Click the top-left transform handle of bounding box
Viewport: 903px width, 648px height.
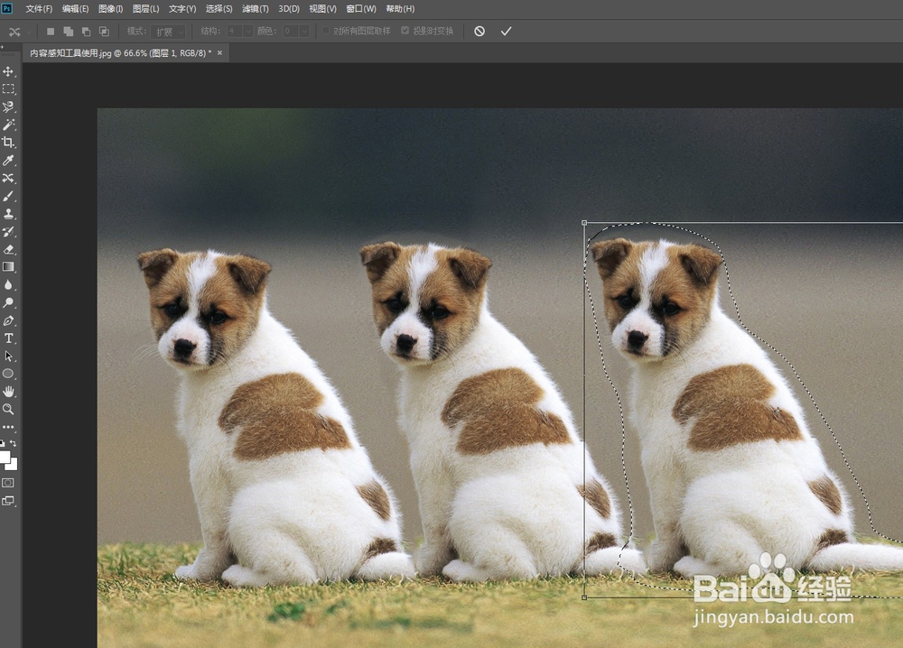(584, 223)
